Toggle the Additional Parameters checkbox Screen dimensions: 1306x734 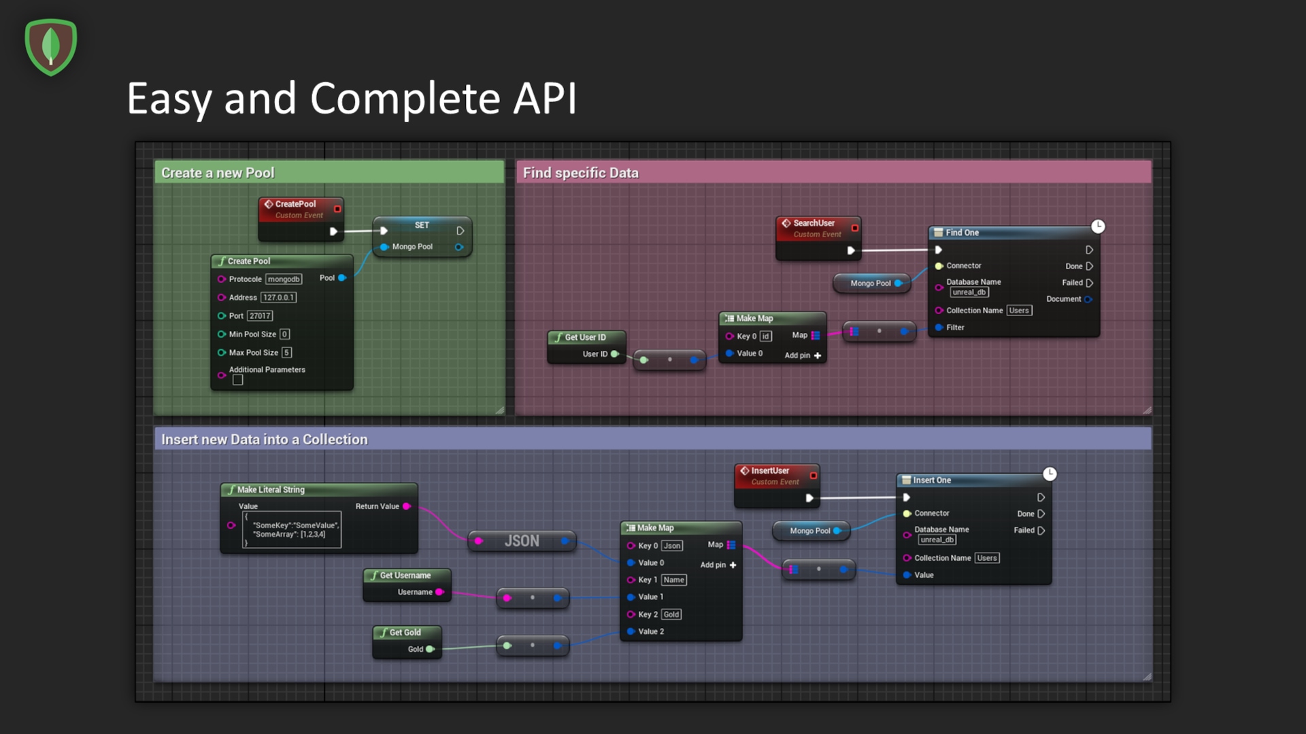[237, 380]
